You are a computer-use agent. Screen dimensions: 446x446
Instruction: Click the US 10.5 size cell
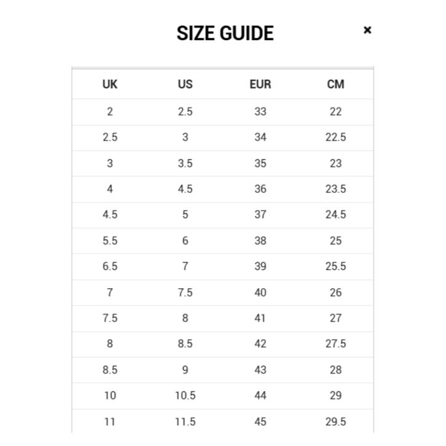pyautogui.click(x=185, y=396)
